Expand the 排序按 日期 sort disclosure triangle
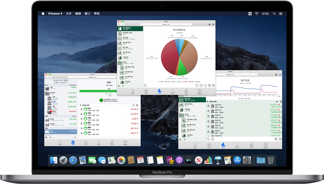 pyautogui.click(x=81, y=105)
